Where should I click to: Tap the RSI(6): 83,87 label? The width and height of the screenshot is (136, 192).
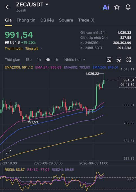(x=15, y=170)
